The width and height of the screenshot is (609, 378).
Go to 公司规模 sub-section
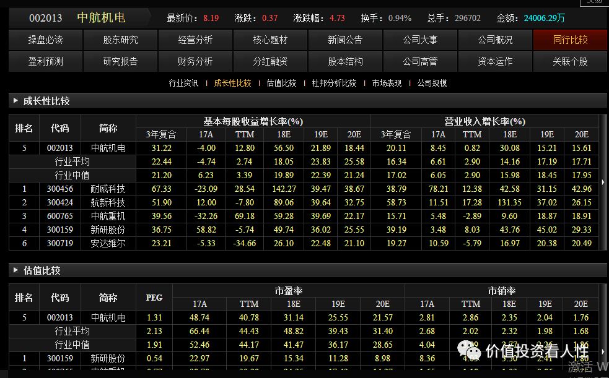coord(432,84)
